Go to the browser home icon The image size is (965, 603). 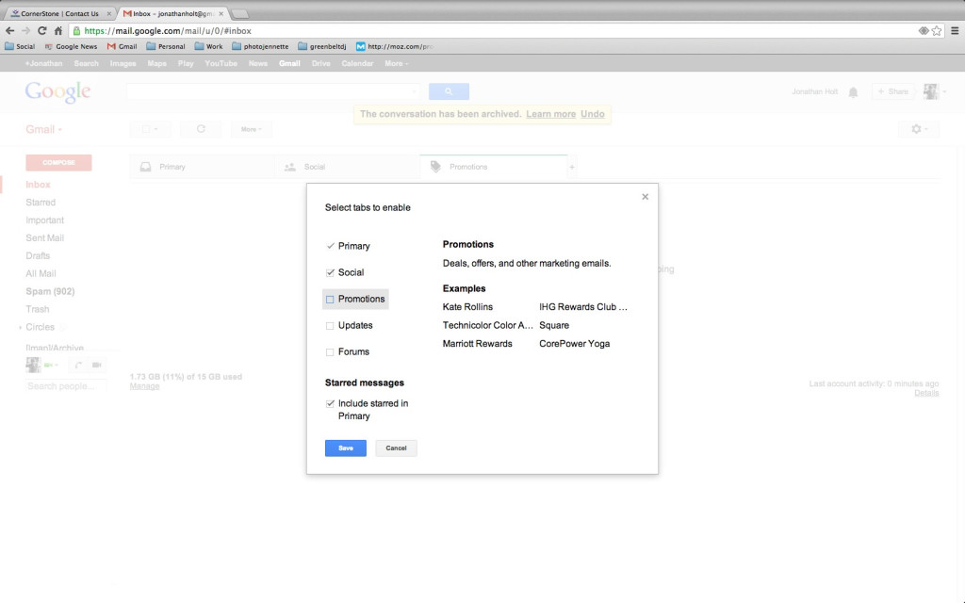57,31
